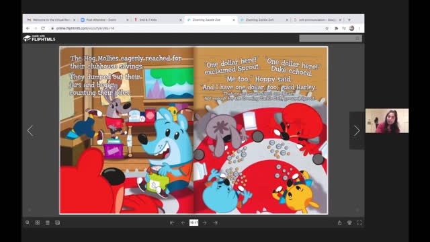430x242 pixels.
Task: Enter fullscreen mode for the flipbook
Action: [359, 223]
